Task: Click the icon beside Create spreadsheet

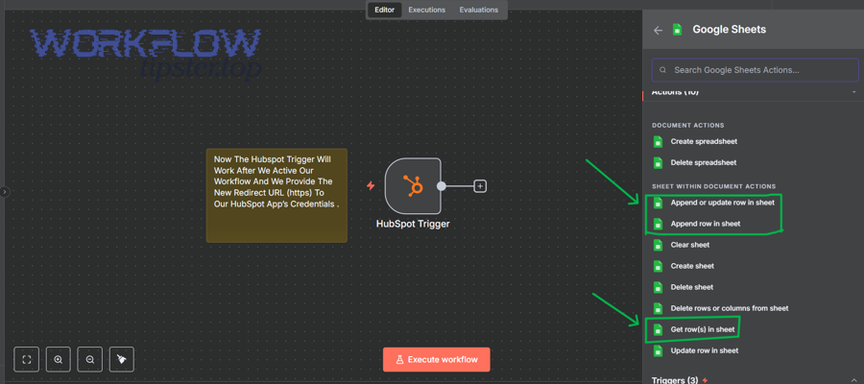Action: (x=658, y=141)
